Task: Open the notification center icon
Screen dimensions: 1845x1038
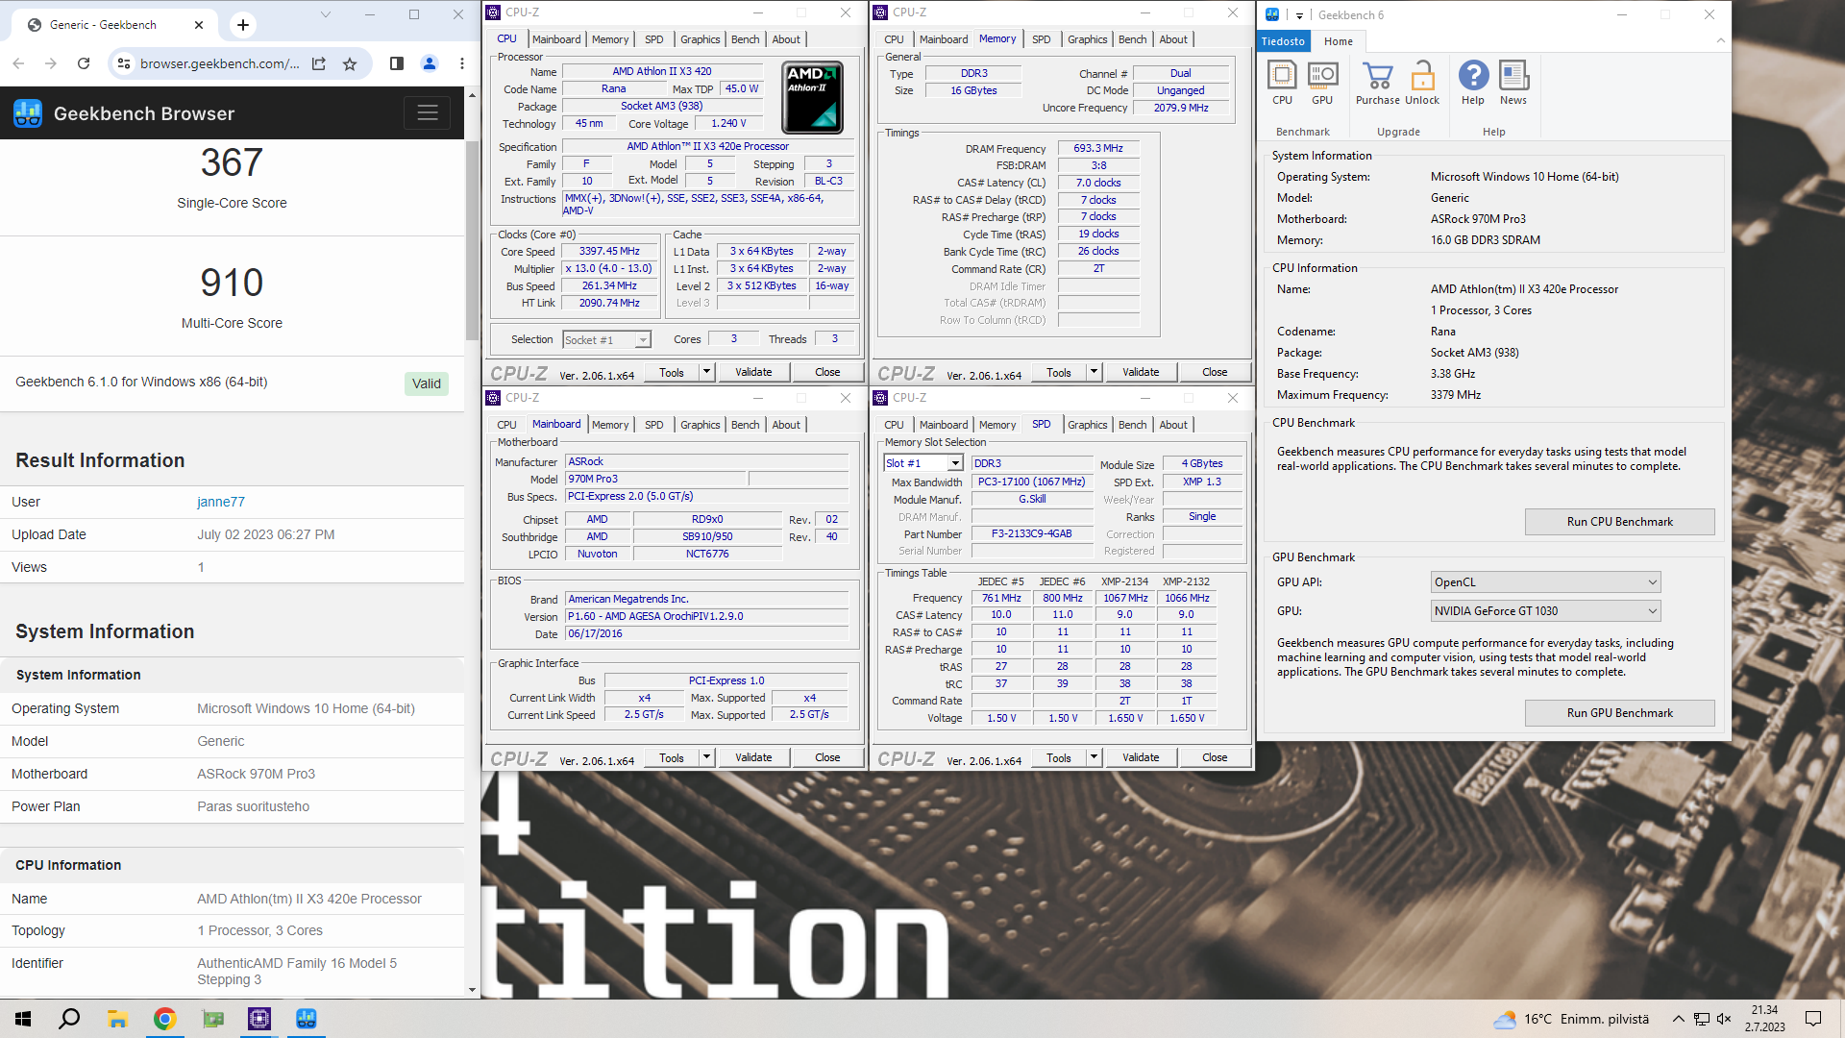Action: (1813, 1019)
